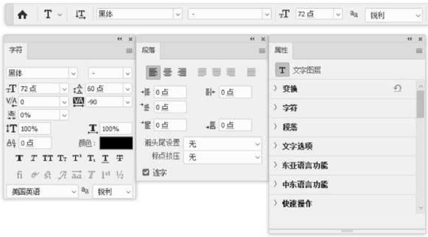Viewport: 428px width, 237px height.
Task: Apply Faux Bold in Character panel
Action: (x=19, y=158)
